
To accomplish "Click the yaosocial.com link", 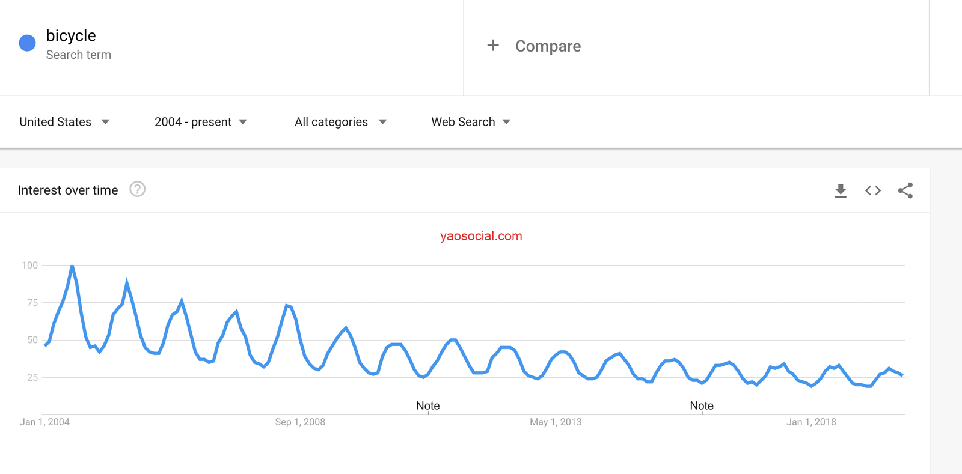I will pyautogui.click(x=481, y=236).
